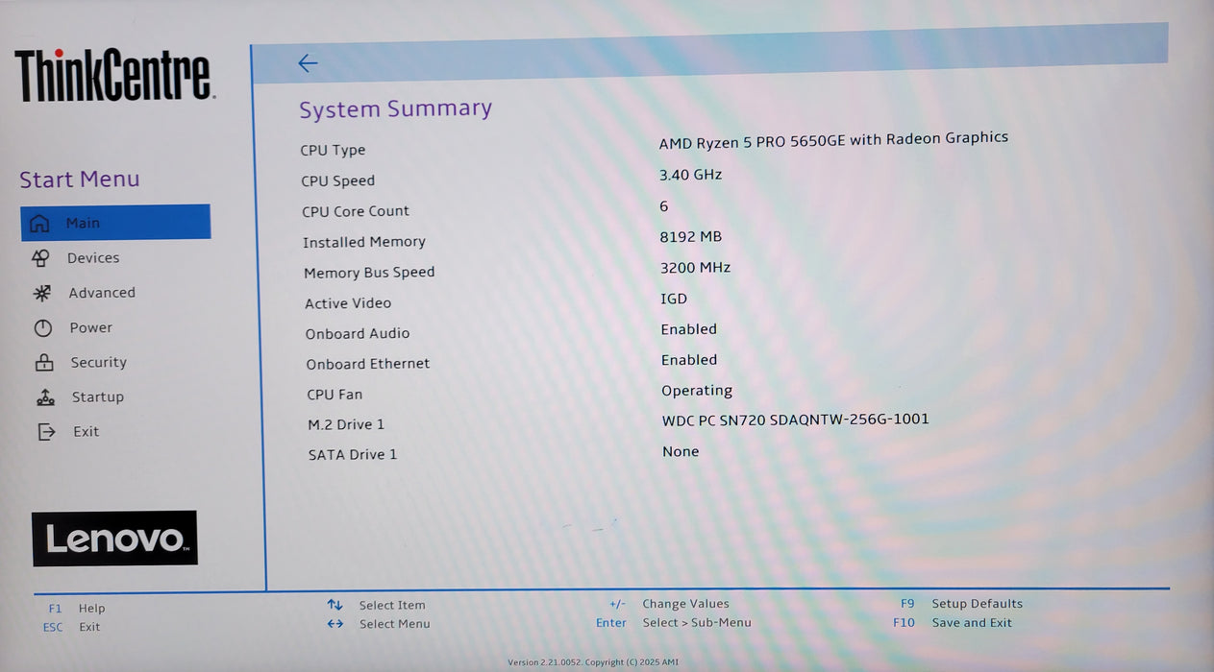Choose Exit in the Start Menu
Image resolution: width=1214 pixels, height=672 pixels.
click(x=87, y=431)
